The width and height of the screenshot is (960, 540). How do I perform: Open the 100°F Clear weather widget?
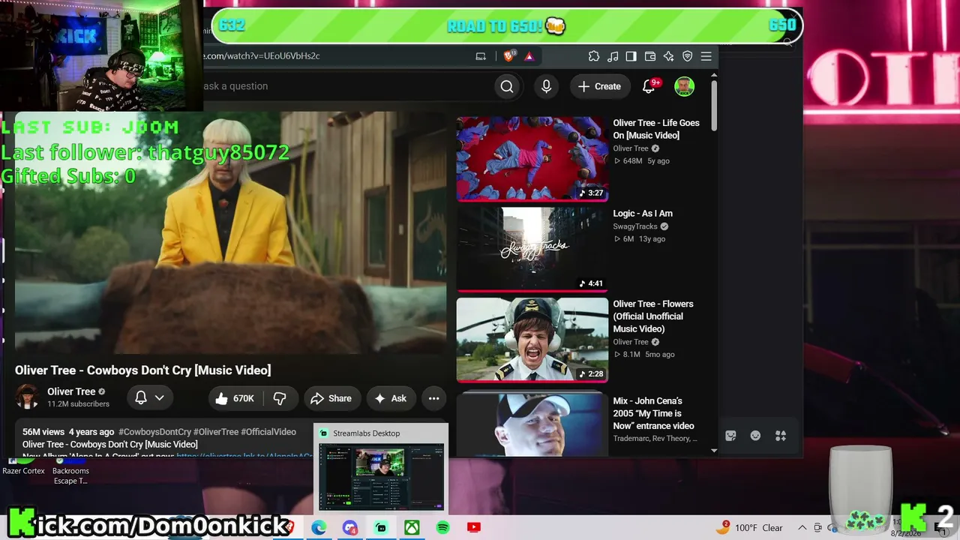750,528
